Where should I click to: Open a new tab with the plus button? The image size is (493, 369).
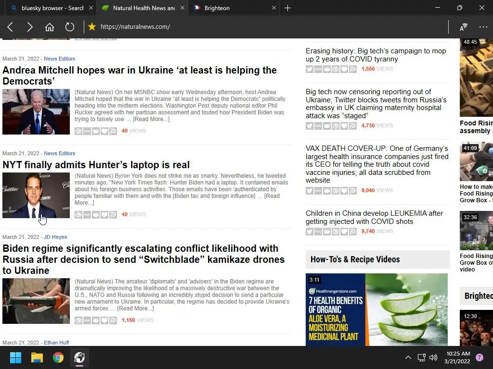(x=287, y=8)
